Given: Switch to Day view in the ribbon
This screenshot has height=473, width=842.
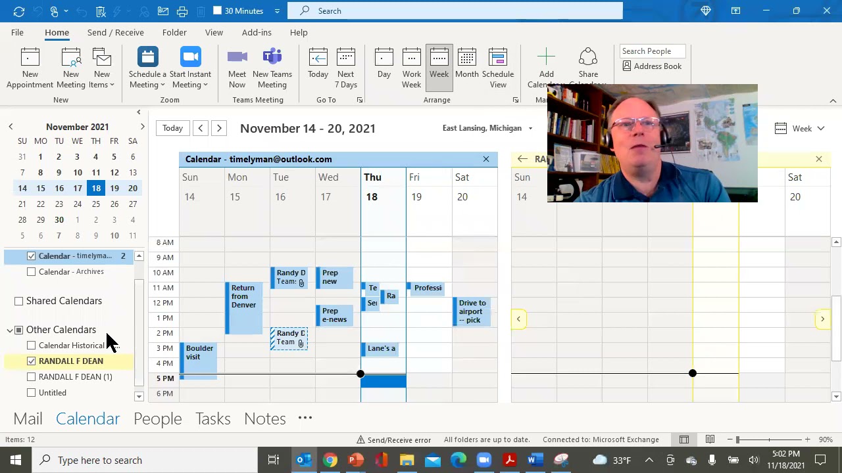Looking at the screenshot, I should [x=384, y=64].
